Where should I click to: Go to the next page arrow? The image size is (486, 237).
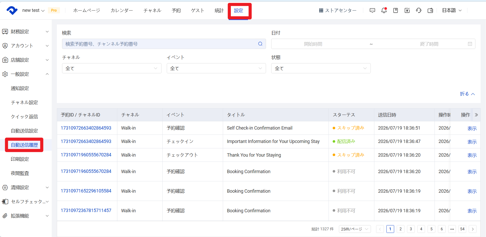tap(473, 229)
